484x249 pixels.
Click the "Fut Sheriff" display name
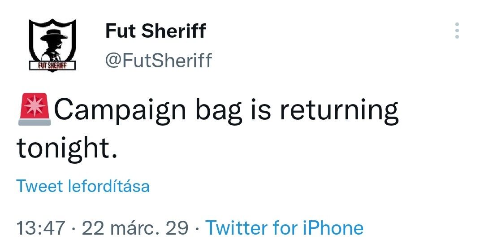pyautogui.click(x=156, y=31)
